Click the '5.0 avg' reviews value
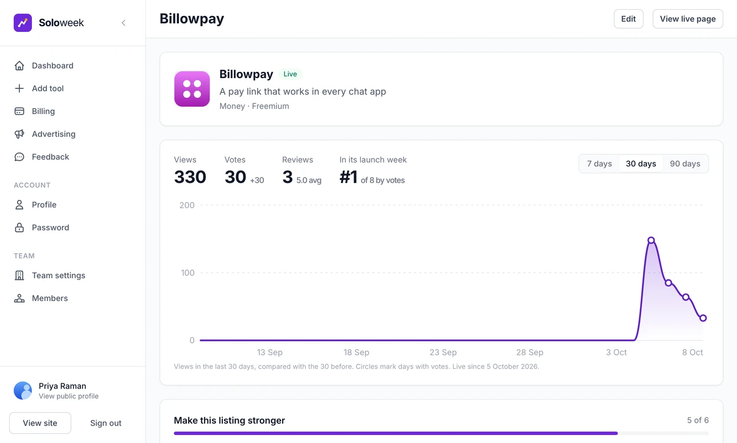 (309, 180)
